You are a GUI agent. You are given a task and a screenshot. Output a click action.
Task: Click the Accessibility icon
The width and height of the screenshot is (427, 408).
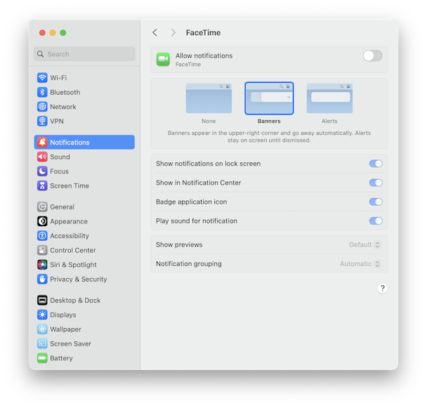pyautogui.click(x=42, y=235)
